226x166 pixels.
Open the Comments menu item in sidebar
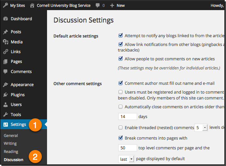21,71
